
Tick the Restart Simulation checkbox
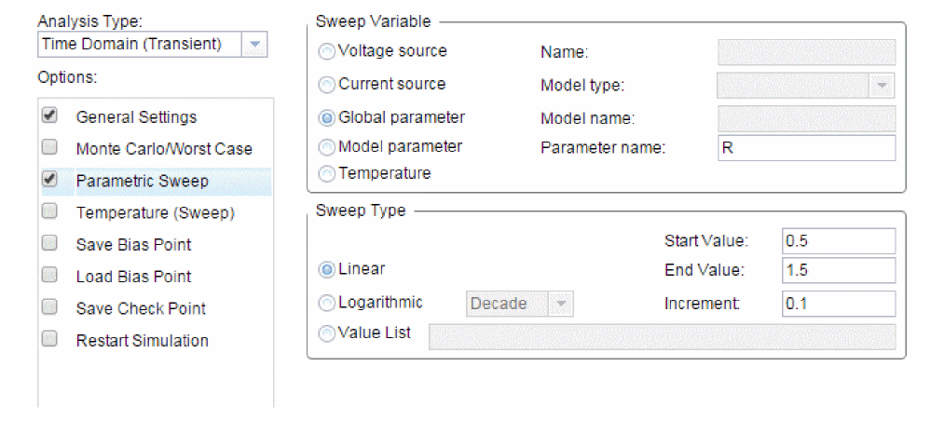point(50,339)
